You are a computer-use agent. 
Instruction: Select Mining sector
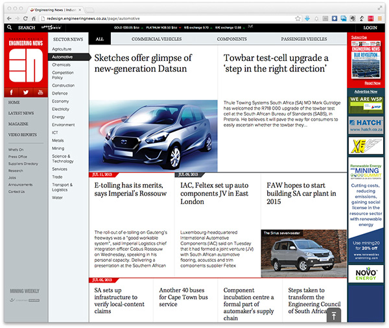(58, 148)
